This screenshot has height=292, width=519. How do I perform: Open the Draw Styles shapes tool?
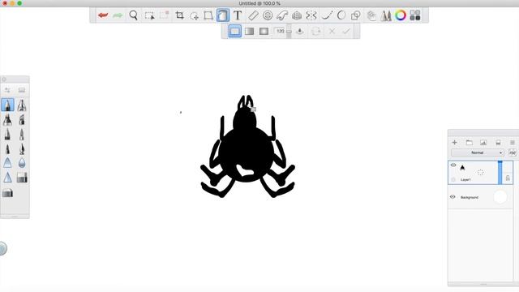pyautogui.click(x=356, y=15)
